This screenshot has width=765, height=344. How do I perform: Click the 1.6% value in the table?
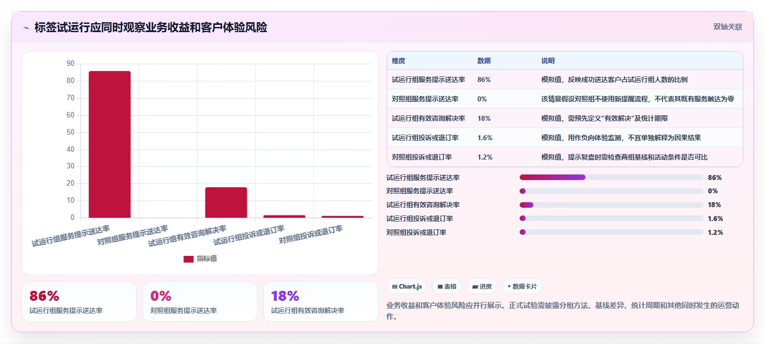pos(485,137)
